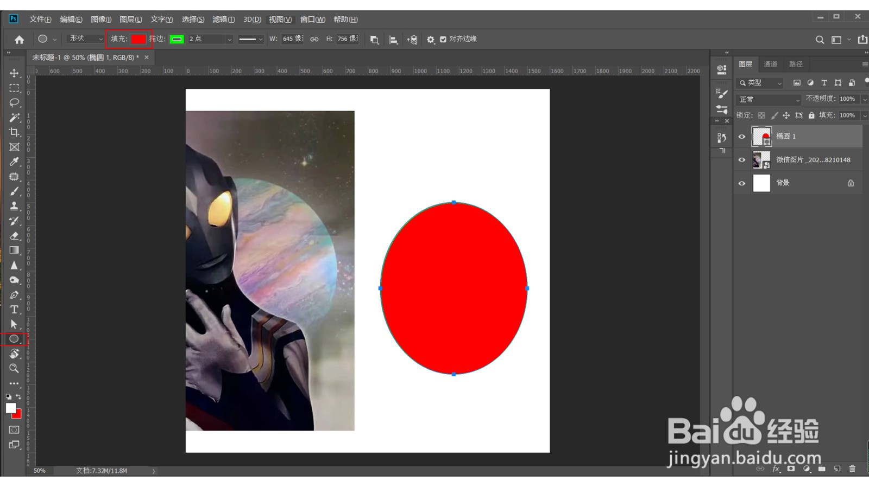
Task: Hide the 微信图片 layer
Action: 742,160
